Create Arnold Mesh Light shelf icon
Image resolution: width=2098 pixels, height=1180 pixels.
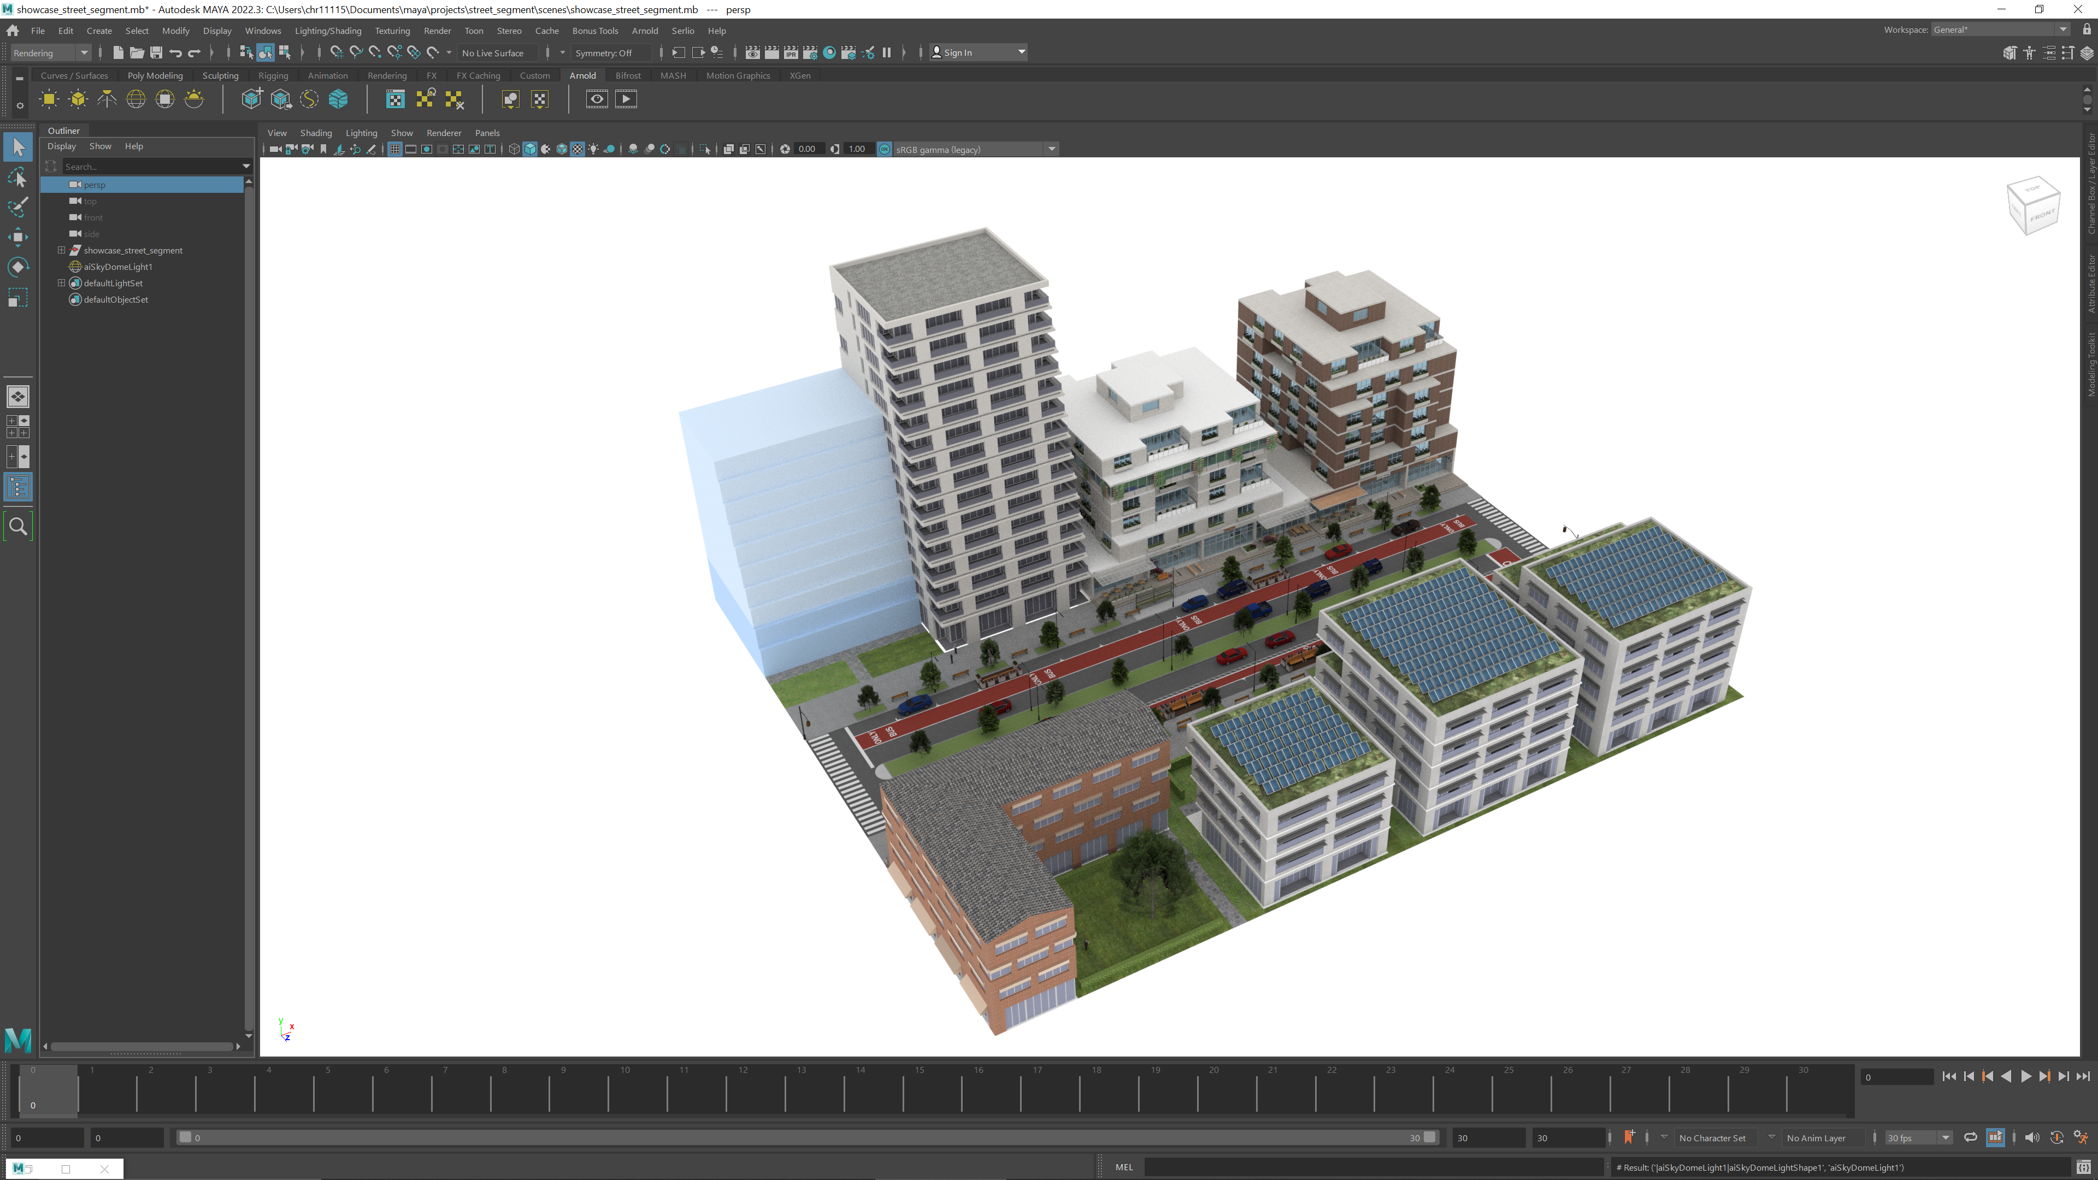pyautogui.click(x=78, y=99)
